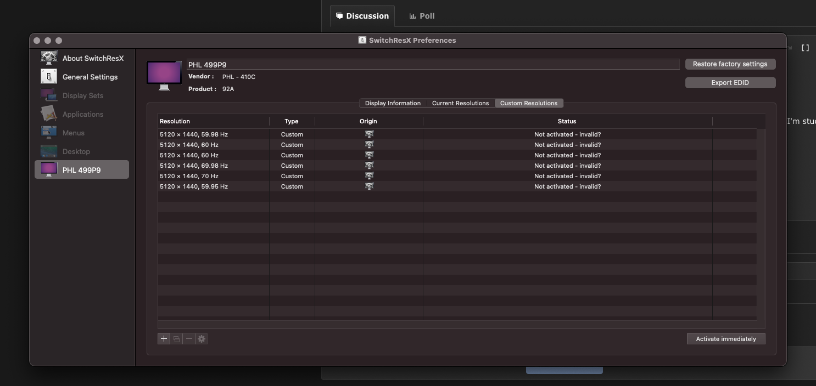Image resolution: width=816 pixels, height=386 pixels.
Task: Switch to Display Information tab
Action: pyautogui.click(x=393, y=103)
